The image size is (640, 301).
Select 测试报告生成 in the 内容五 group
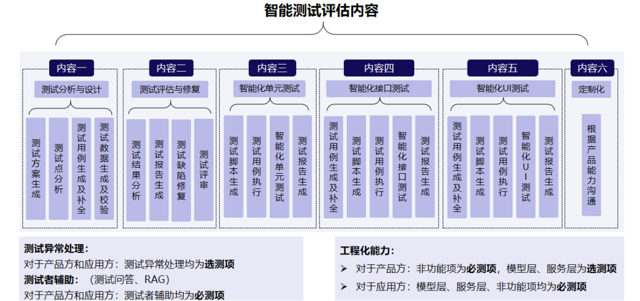point(549,166)
